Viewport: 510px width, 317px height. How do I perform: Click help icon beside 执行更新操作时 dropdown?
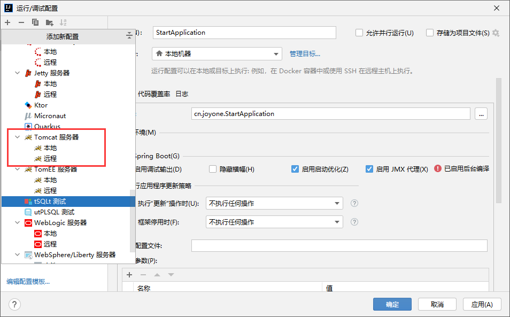[x=354, y=203]
